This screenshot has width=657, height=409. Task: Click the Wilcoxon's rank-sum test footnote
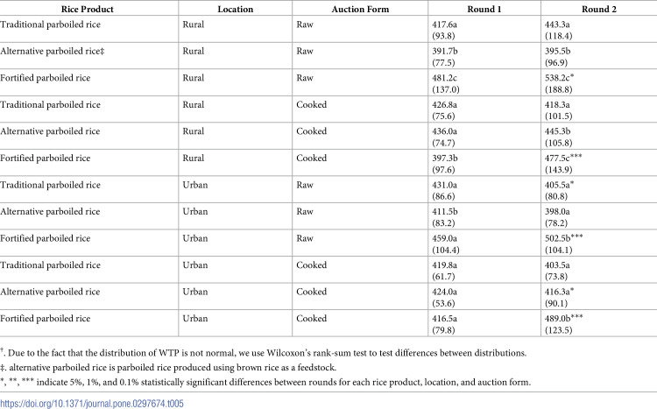pyautogui.click(x=263, y=353)
